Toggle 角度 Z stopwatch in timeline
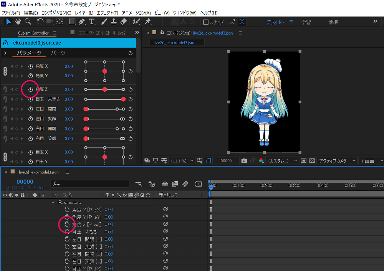This screenshot has width=384, height=271. (67, 224)
